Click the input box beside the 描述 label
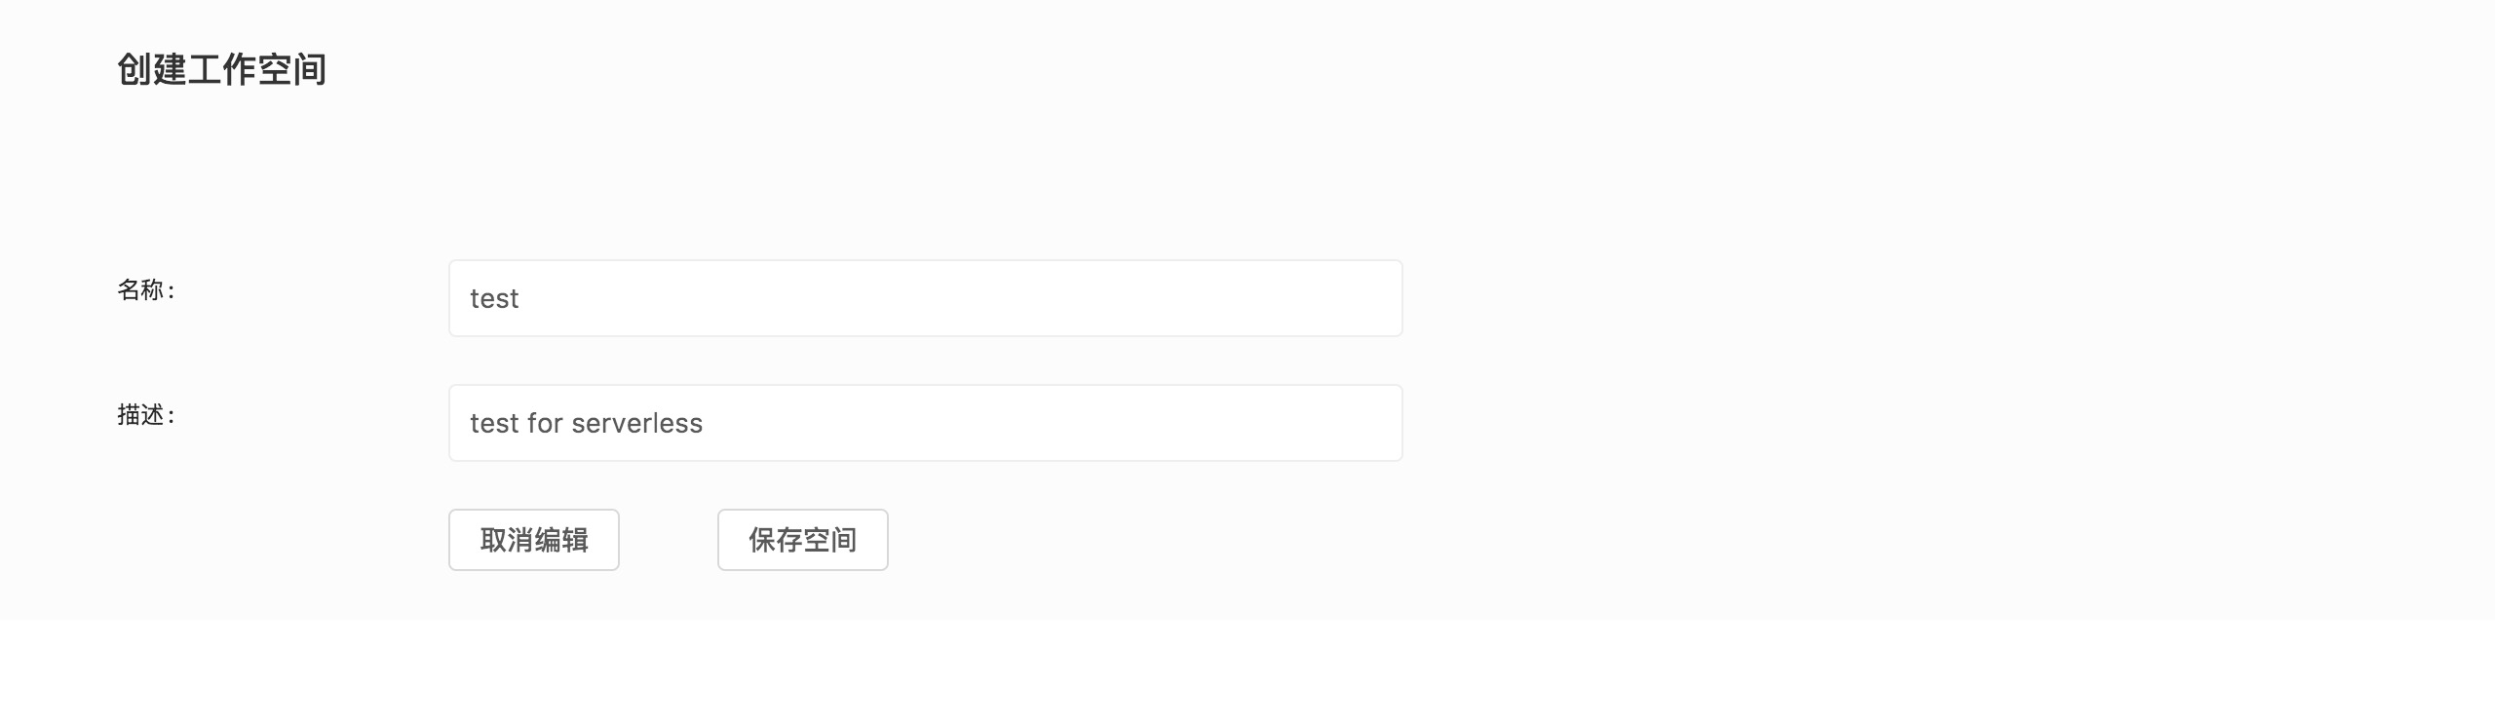Image resolution: width=2495 pixels, height=725 pixels. [925, 423]
